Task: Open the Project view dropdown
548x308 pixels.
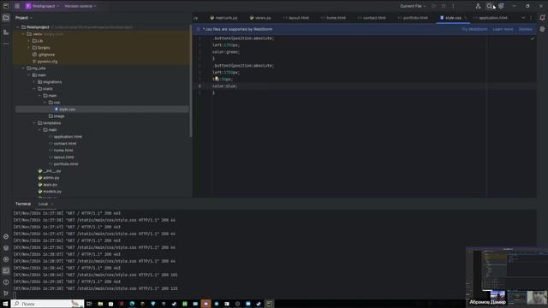Action: pos(24,17)
